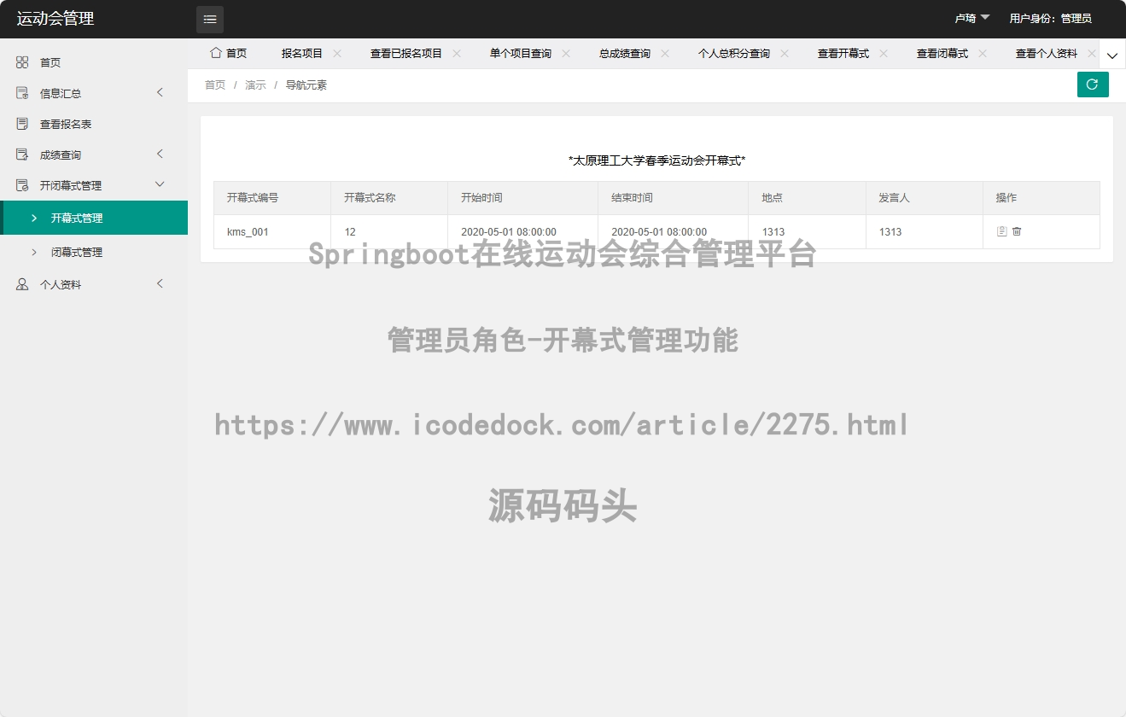The image size is (1126, 717).
Task: Click the 用户身份: 管理员 label
Action: click(x=1050, y=18)
